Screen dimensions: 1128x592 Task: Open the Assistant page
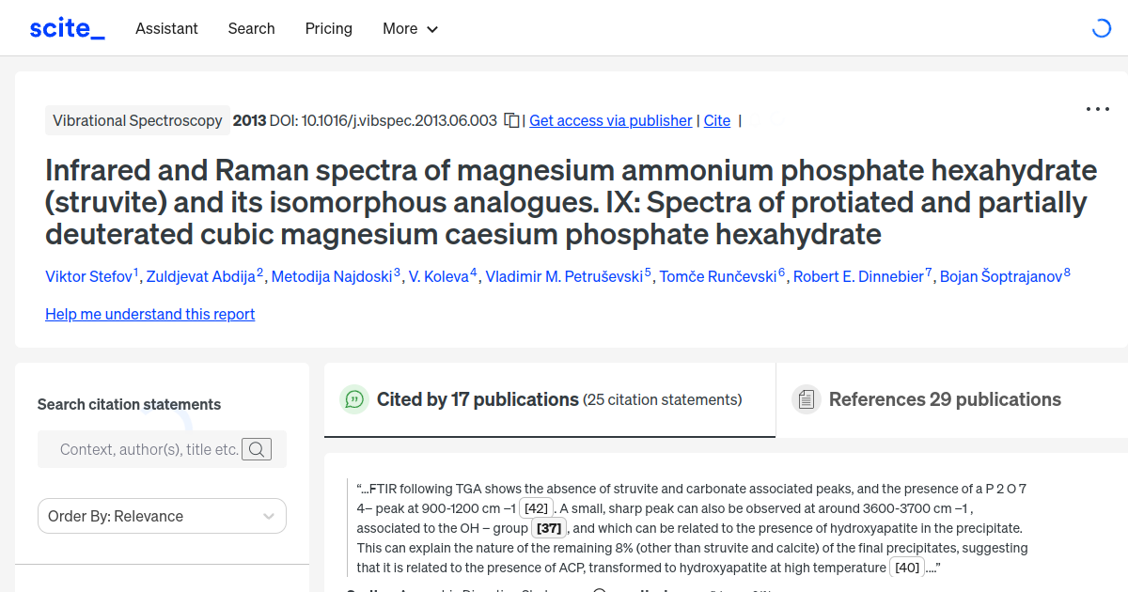click(166, 29)
